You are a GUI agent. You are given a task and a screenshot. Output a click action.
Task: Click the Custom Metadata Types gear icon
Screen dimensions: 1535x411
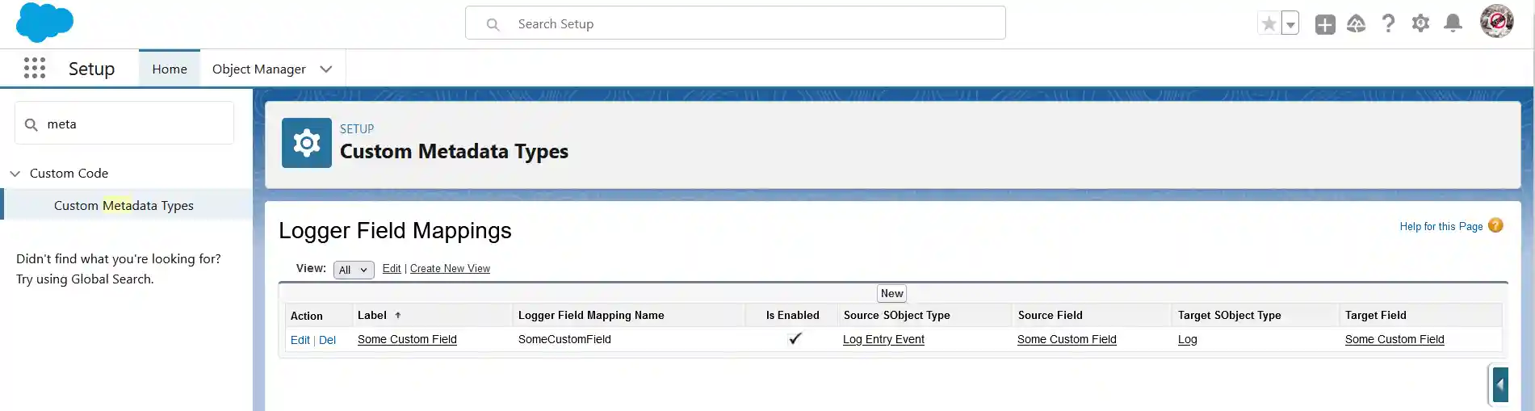click(307, 143)
